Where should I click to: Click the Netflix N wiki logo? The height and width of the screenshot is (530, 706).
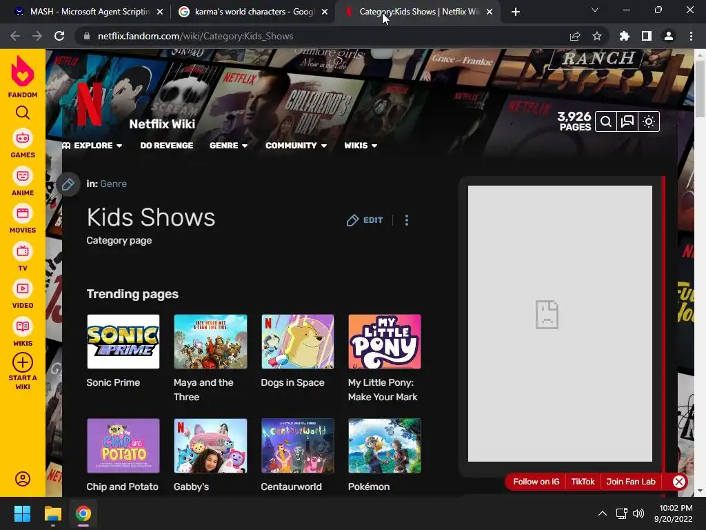[89, 105]
